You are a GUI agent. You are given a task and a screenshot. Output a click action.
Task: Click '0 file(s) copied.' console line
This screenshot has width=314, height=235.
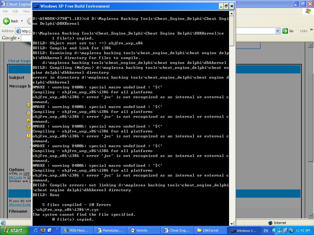[x=73, y=219]
